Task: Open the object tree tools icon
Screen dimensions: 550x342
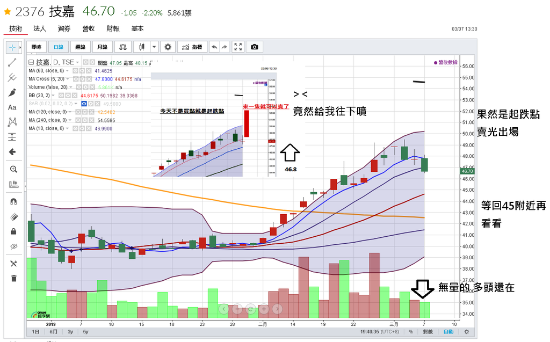Action: pos(13,264)
